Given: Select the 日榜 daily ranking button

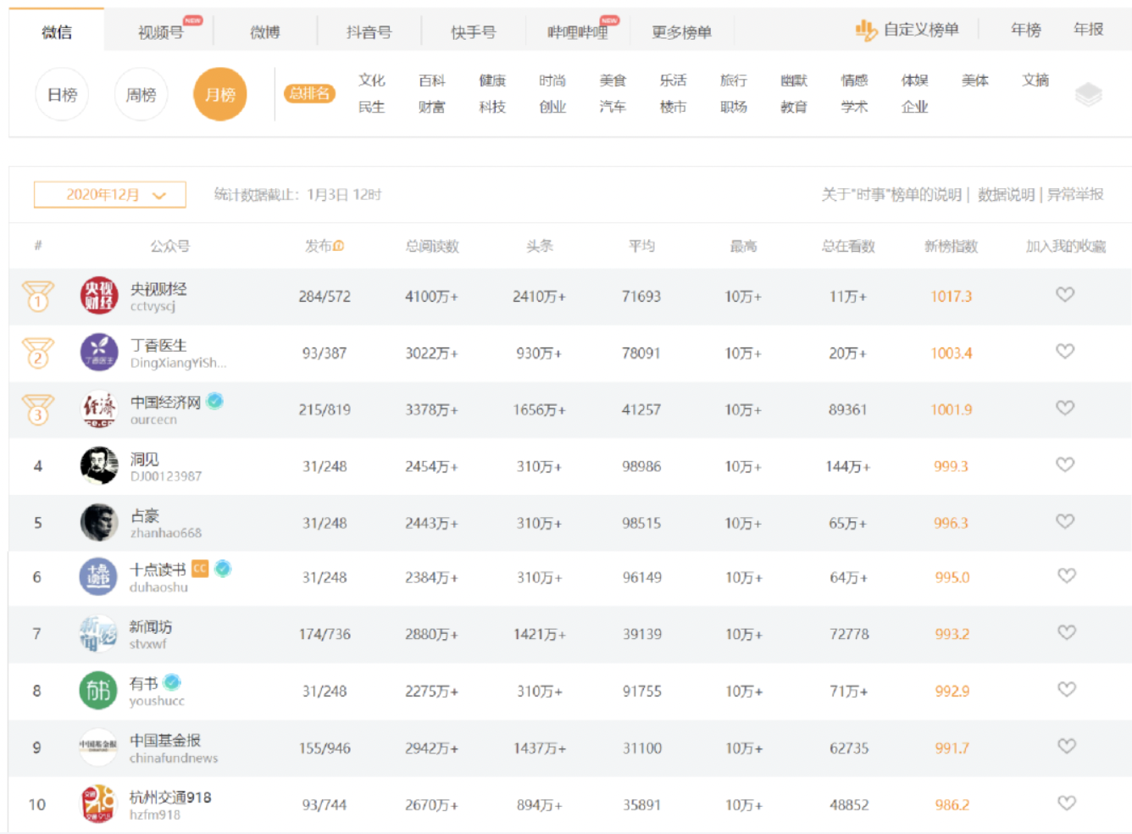Looking at the screenshot, I should pos(62,94).
